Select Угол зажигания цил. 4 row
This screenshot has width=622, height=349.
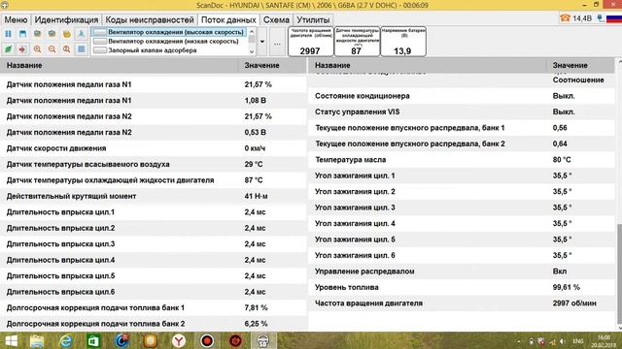point(462,224)
